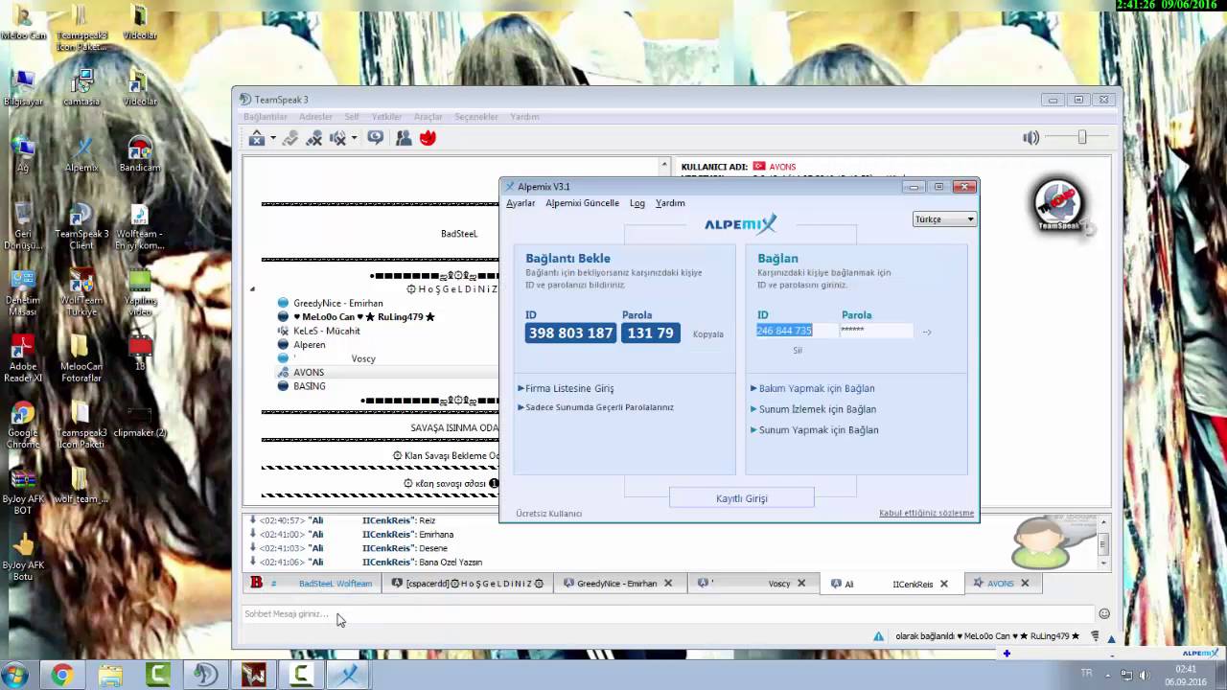Viewport: 1227px width, 690px height.
Task: Expand Sadece Sunumda Geçerli Parolalarınız
Action: pos(595,407)
